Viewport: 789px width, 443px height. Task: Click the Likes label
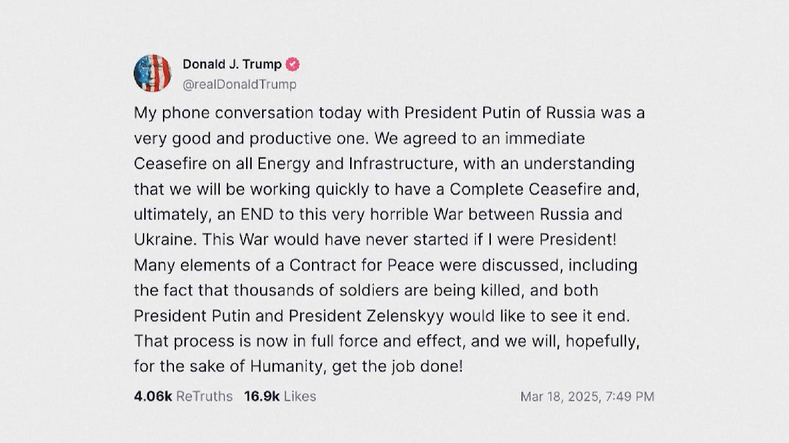tap(300, 396)
